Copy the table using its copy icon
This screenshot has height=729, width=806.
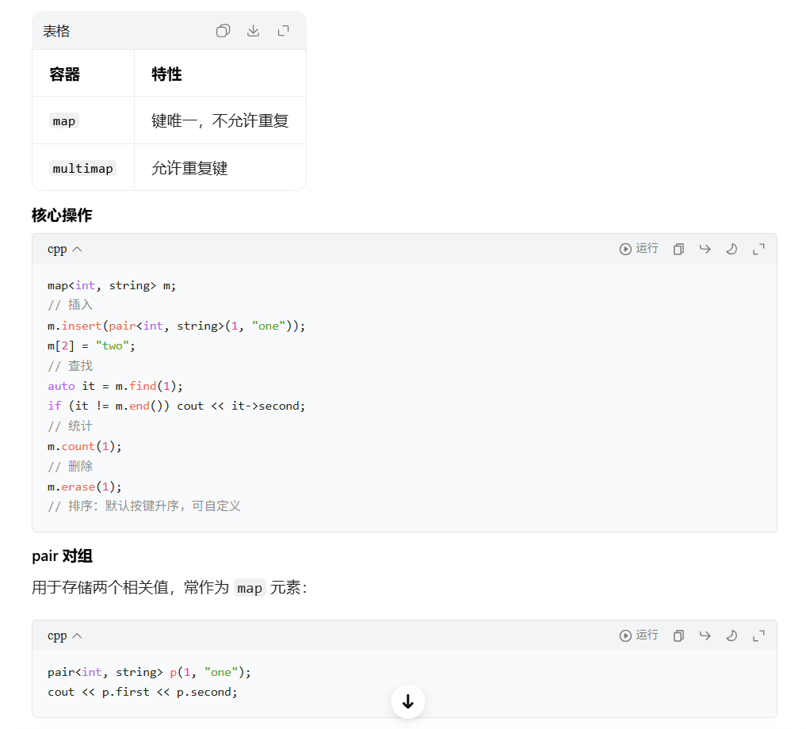[x=223, y=31]
